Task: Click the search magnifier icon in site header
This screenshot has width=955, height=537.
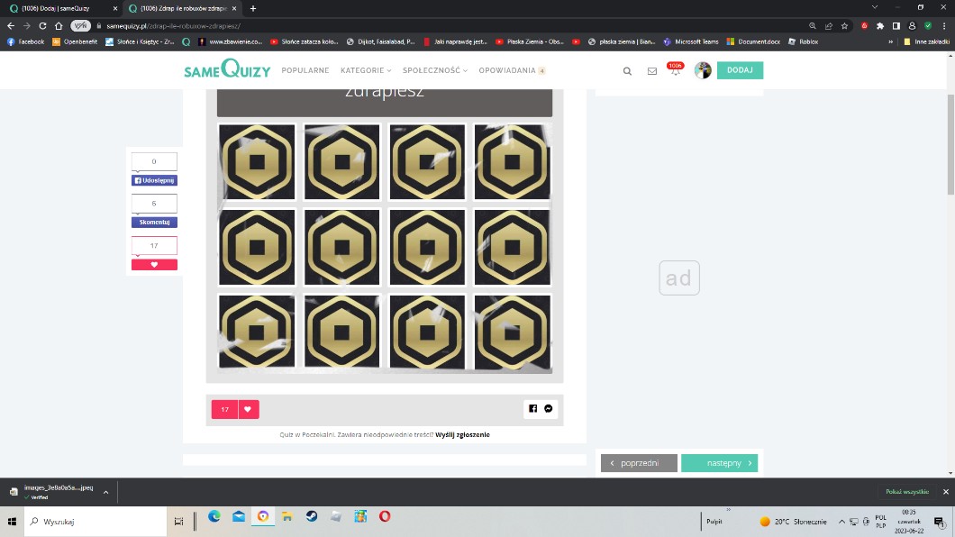Action: (x=628, y=71)
